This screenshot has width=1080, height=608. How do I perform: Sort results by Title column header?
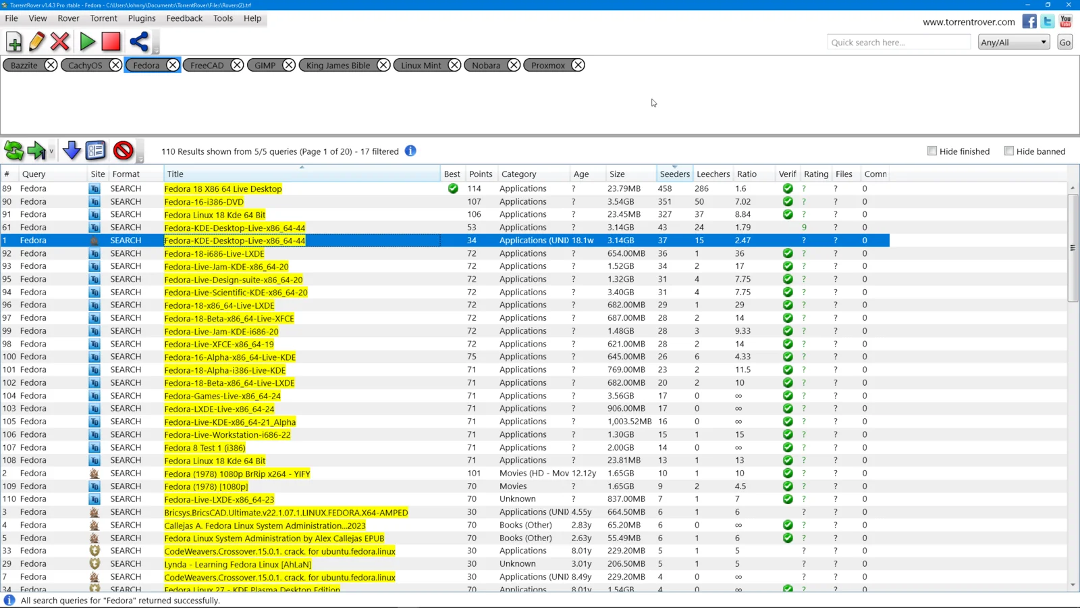[x=302, y=174]
